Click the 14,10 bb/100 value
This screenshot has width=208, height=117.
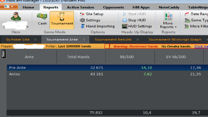point(146,68)
